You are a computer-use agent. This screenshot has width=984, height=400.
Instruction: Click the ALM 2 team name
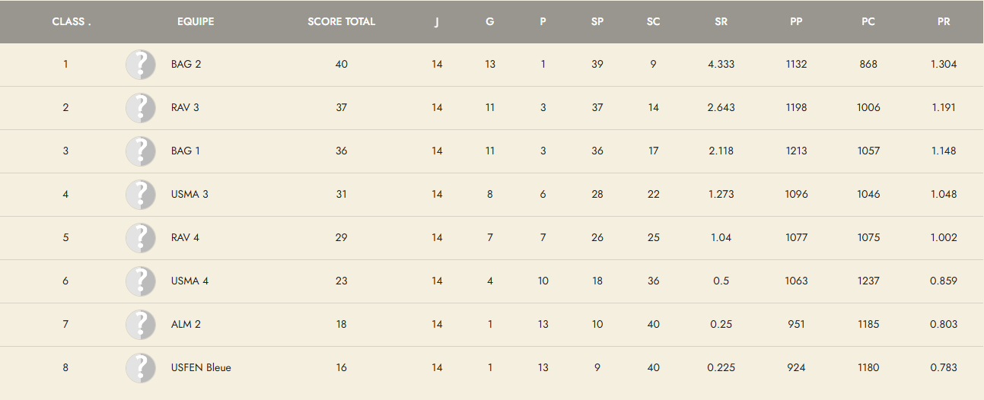click(186, 325)
